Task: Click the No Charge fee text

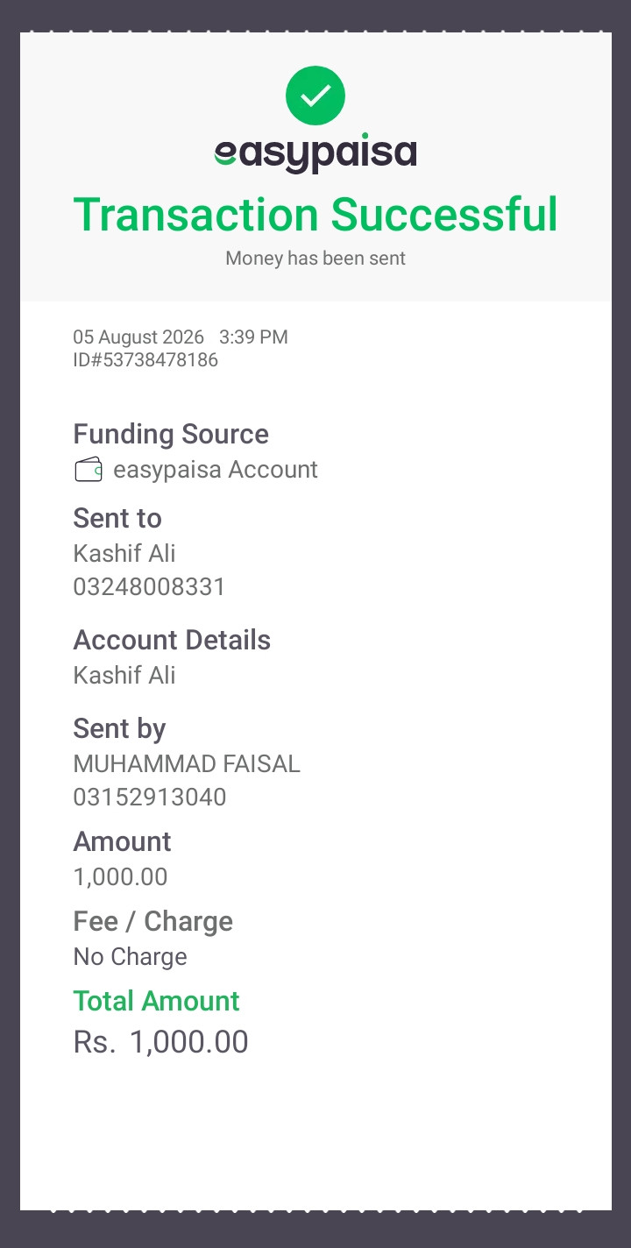Action: 130,957
